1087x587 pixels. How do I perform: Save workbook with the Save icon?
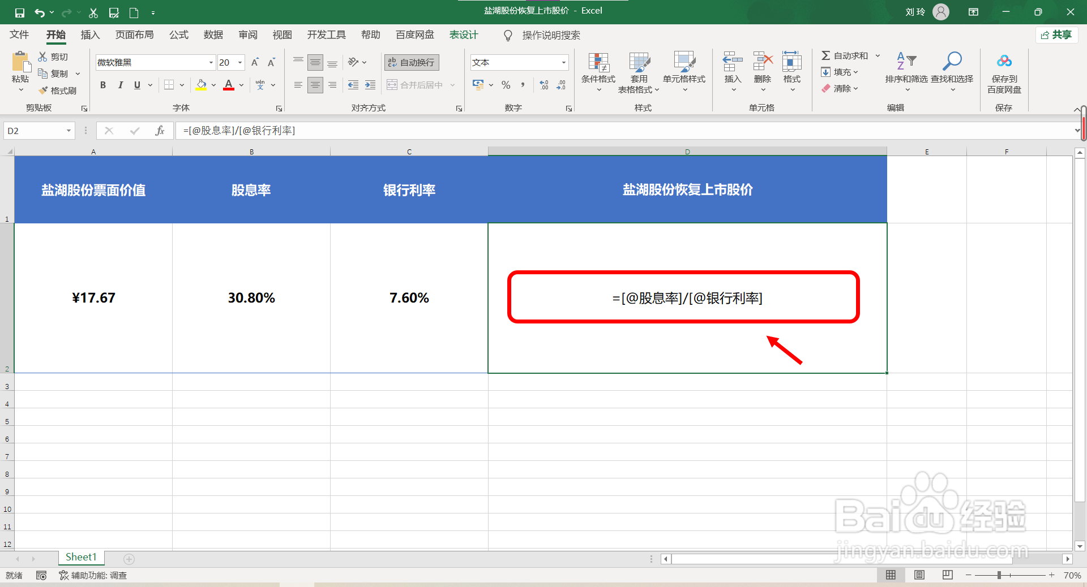pyautogui.click(x=19, y=12)
